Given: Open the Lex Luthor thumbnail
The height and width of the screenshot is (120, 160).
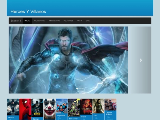Looking at the screenshot, I should (x=74, y=108).
